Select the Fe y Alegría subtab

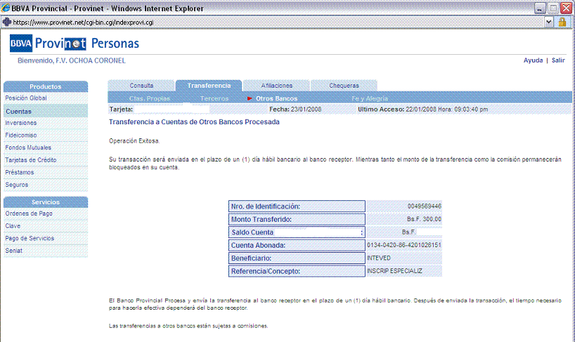point(369,98)
